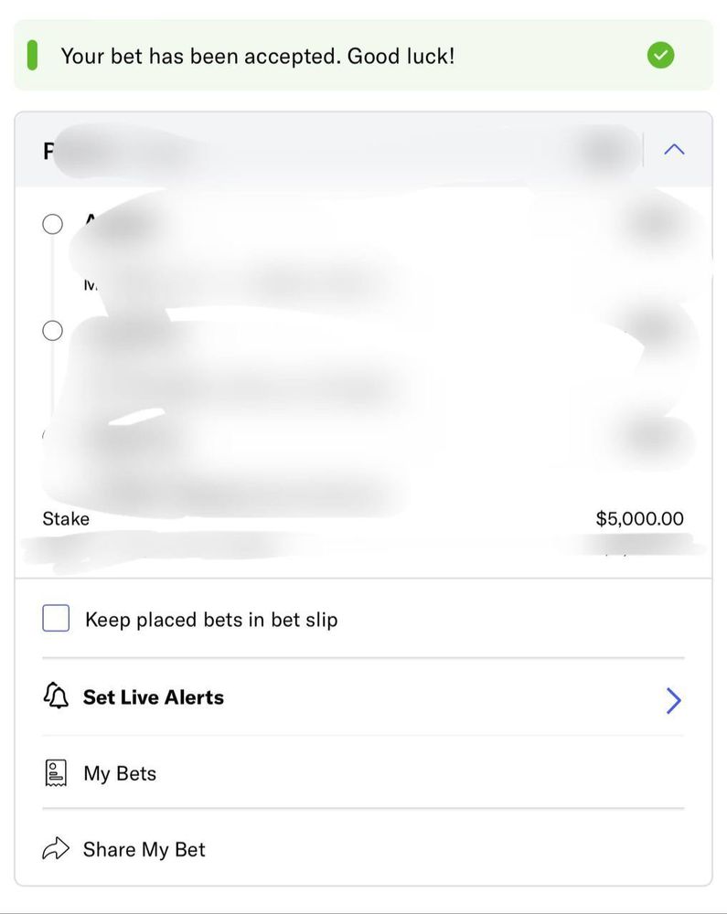The width and height of the screenshot is (727, 914).
Task: Click the Stake label
Action: [x=66, y=519]
